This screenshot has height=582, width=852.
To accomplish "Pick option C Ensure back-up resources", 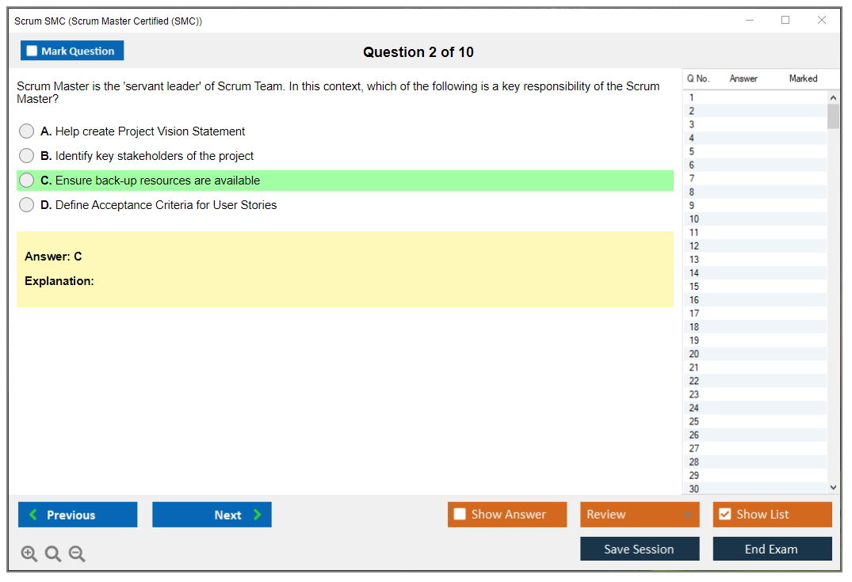I will 27,181.
